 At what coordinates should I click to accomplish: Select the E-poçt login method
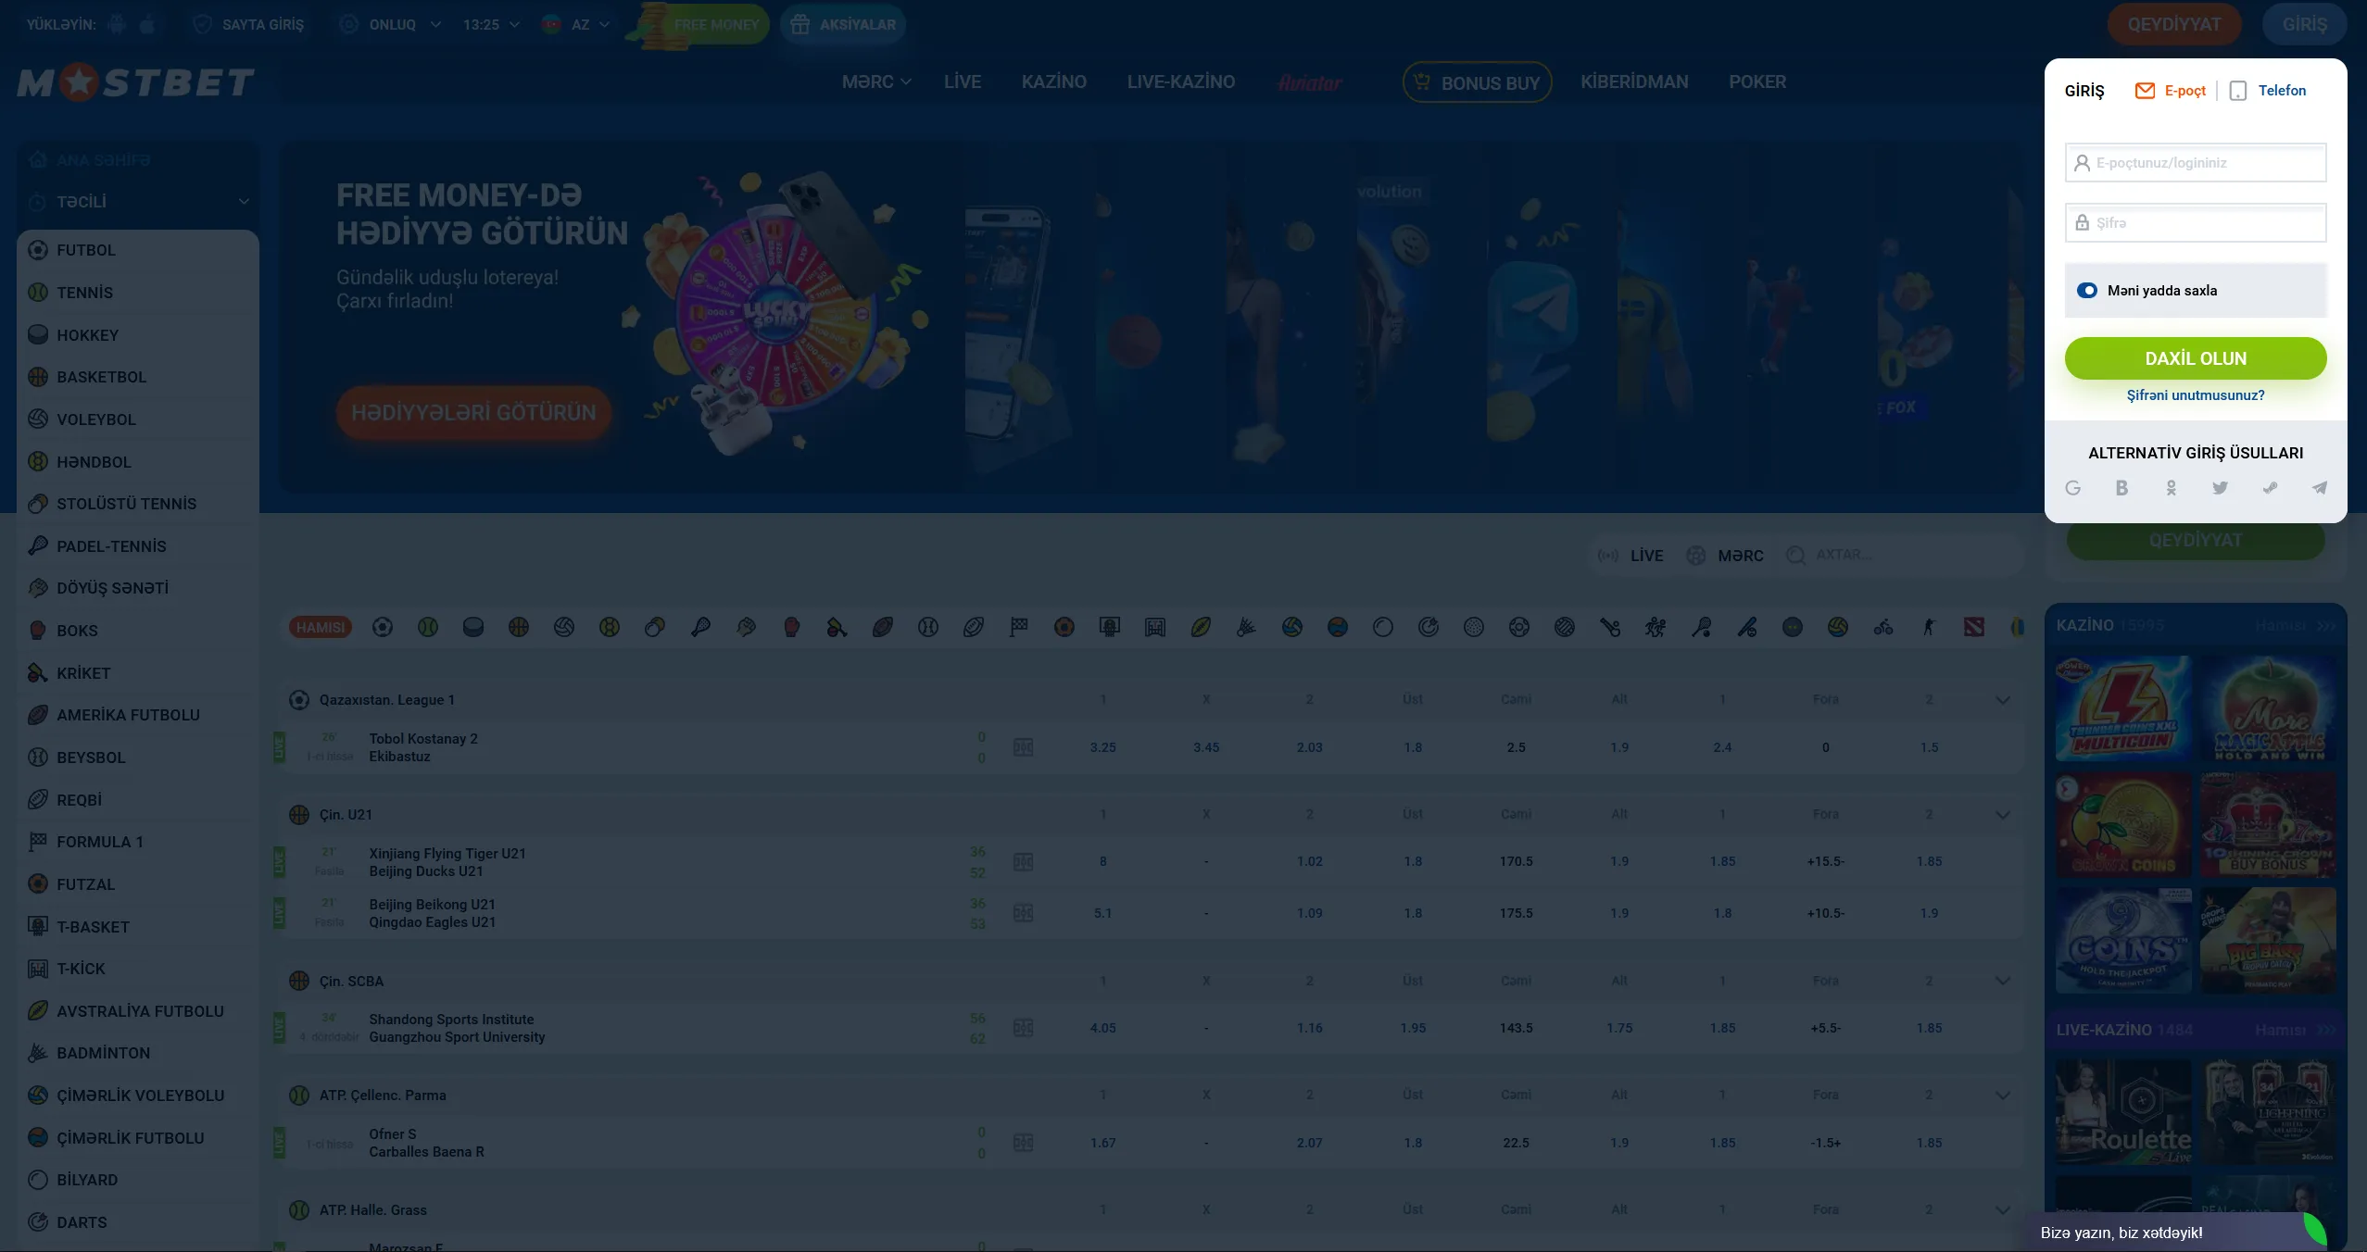pos(2171,90)
